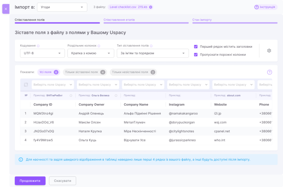The width and height of the screenshot is (283, 187).
Task: Click cell МеталТлумач
Action: (x=134, y=122)
